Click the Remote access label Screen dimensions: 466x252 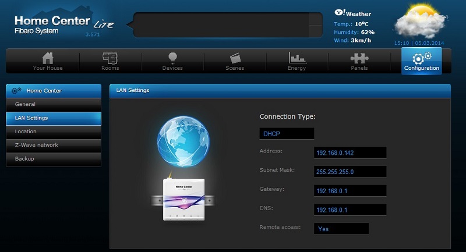click(x=280, y=227)
